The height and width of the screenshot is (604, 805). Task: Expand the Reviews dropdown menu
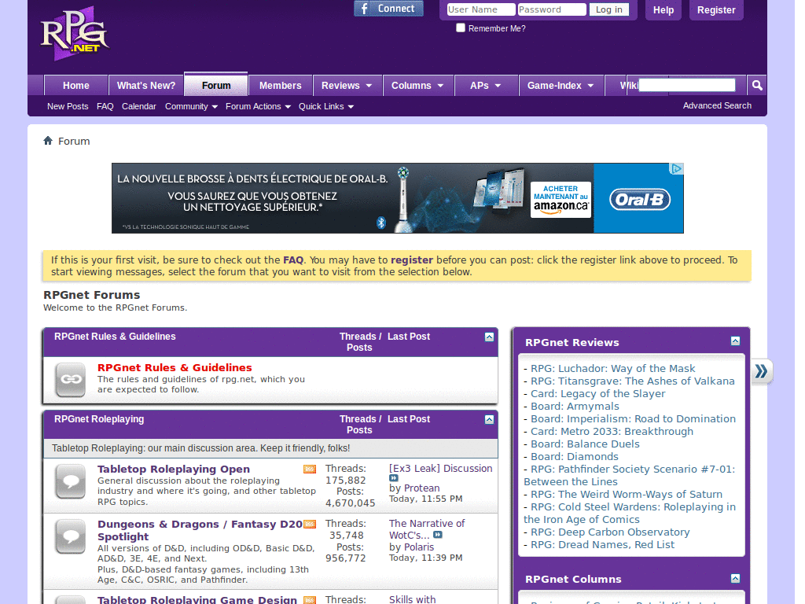pos(347,85)
